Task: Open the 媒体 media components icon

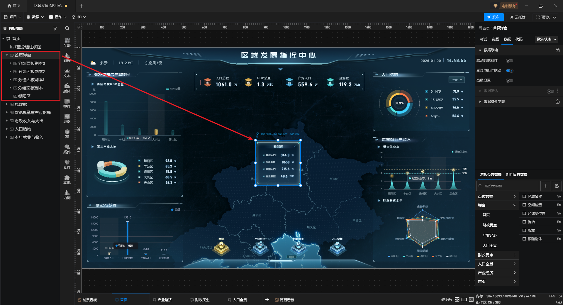Action: click(67, 88)
